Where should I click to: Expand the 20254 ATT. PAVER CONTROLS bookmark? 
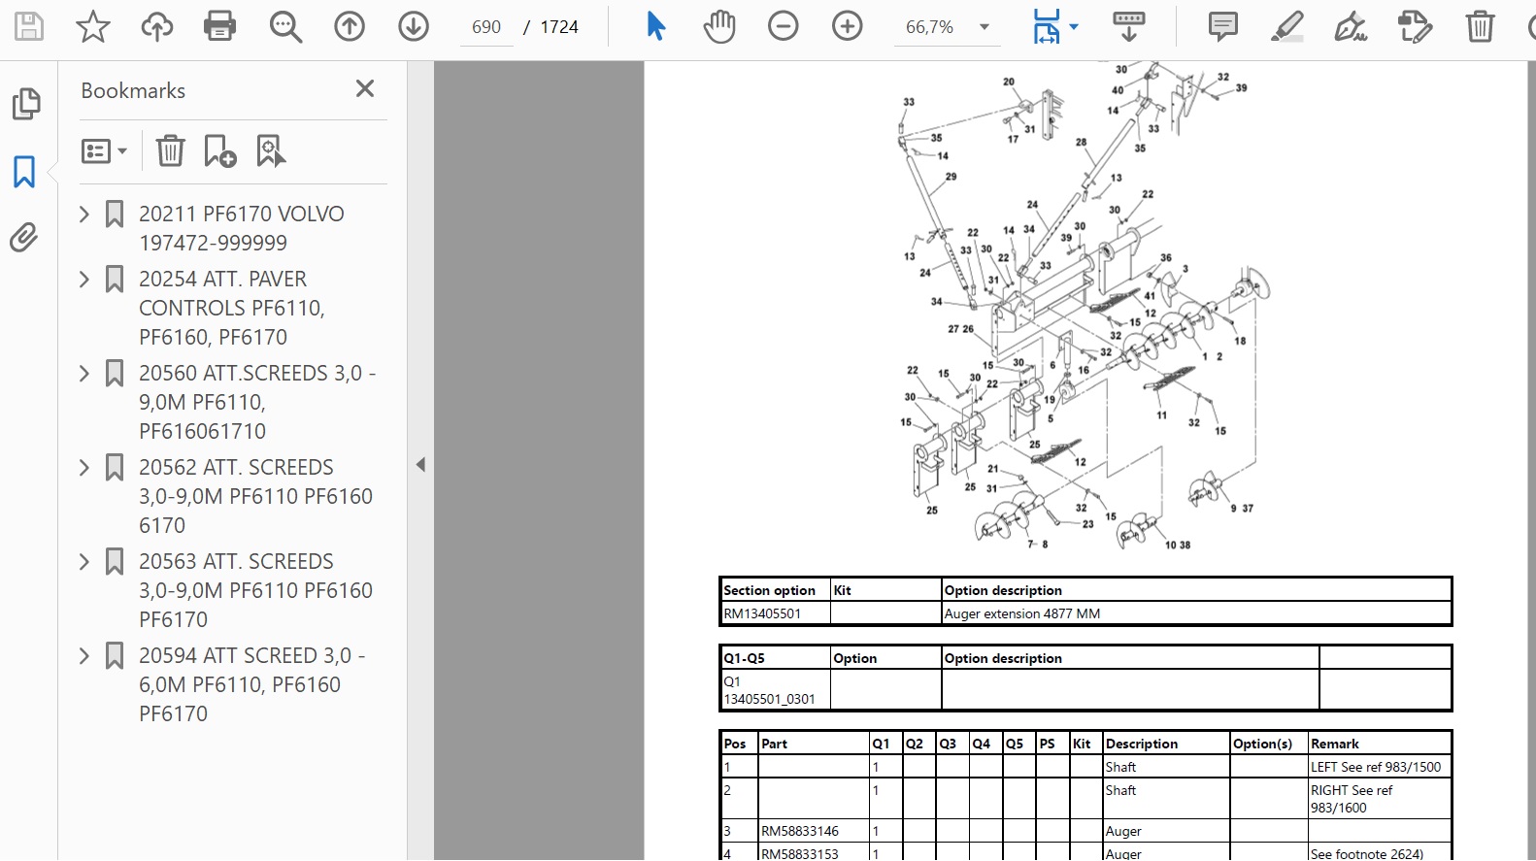point(84,280)
